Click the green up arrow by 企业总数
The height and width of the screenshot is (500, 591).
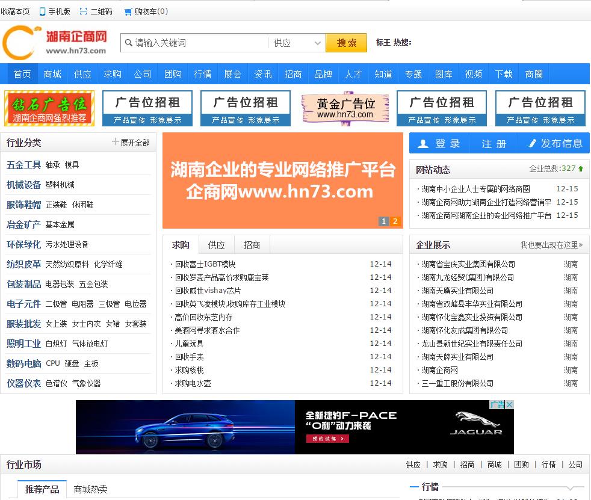pyautogui.click(x=581, y=168)
